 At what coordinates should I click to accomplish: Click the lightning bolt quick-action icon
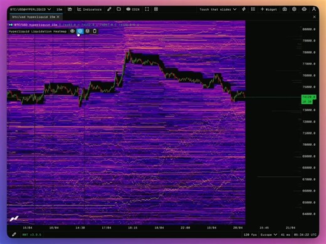pos(244,9)
